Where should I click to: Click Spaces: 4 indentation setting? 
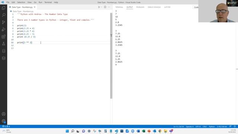(x=190, y=127)
